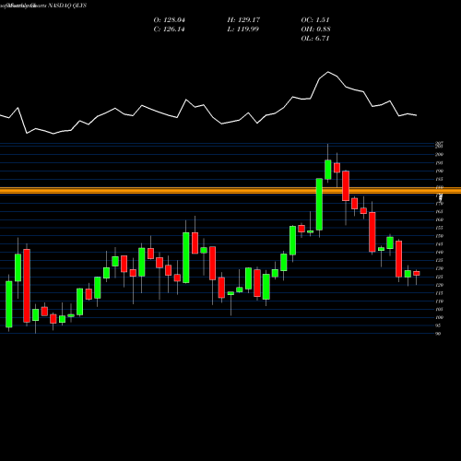461x461 pixels.
Task: Click the 100 price axis label
Action: pyautogui.click(x=439, y=317)
